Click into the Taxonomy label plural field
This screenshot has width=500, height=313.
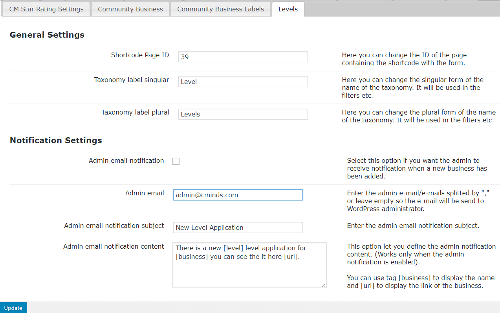(x=243, y=114)
